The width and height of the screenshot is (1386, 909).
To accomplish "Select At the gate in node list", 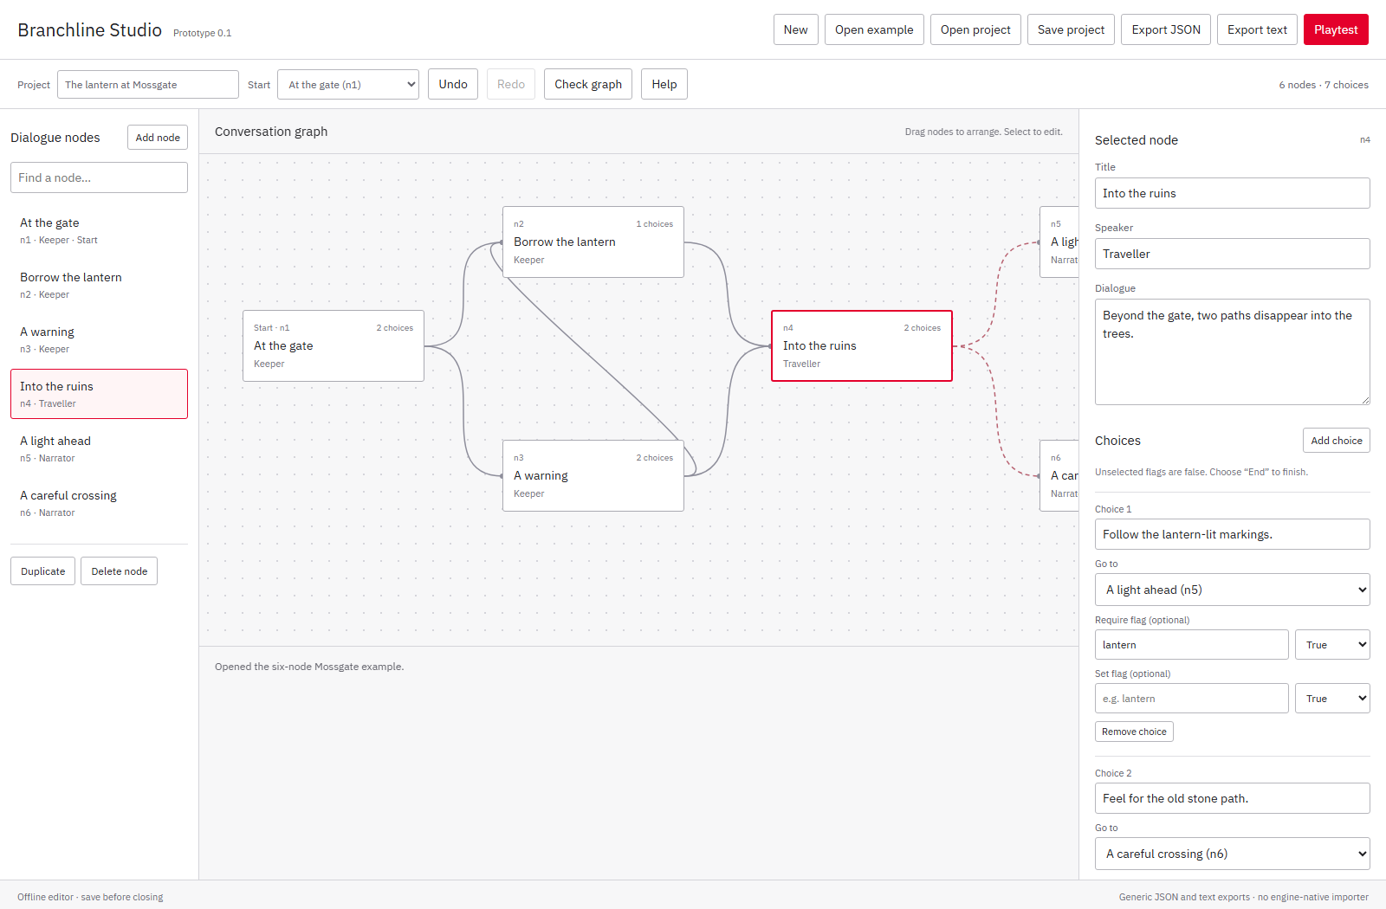I will pos(99,230).
